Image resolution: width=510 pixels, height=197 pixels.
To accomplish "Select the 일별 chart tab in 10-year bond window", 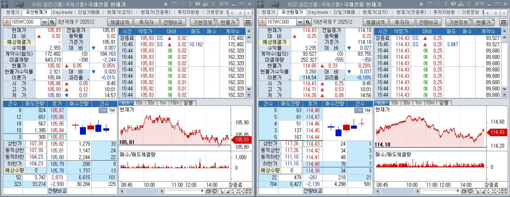I will 444,103.
